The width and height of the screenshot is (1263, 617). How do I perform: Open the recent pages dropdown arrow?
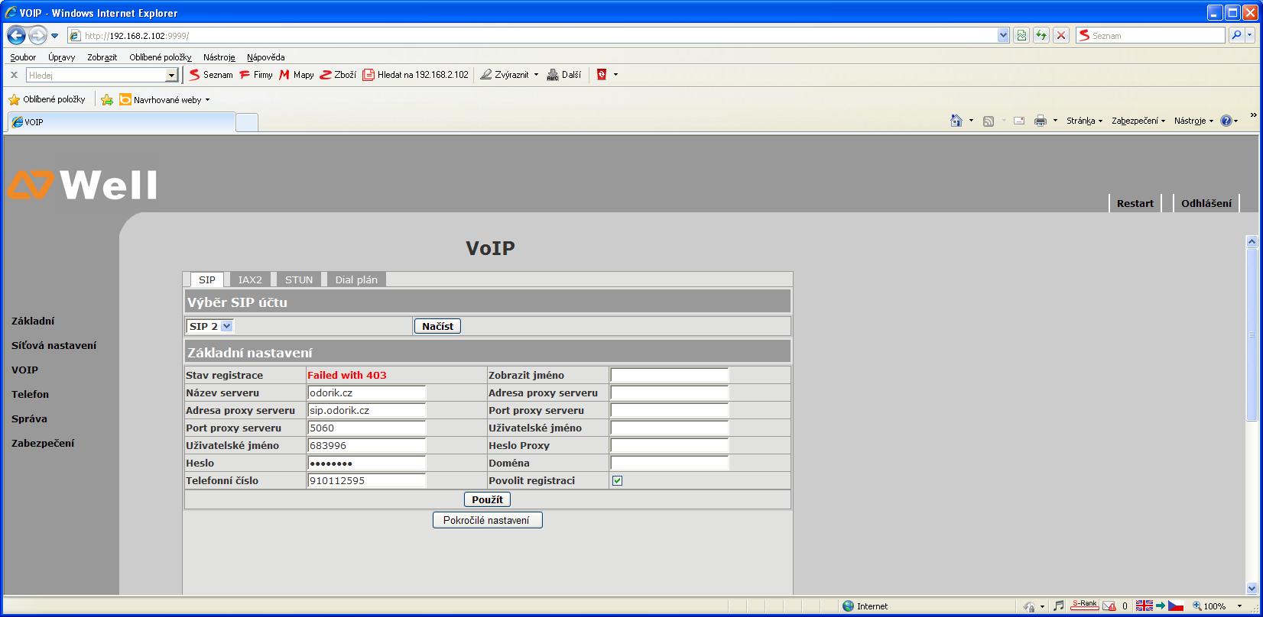tap(55, 36)
